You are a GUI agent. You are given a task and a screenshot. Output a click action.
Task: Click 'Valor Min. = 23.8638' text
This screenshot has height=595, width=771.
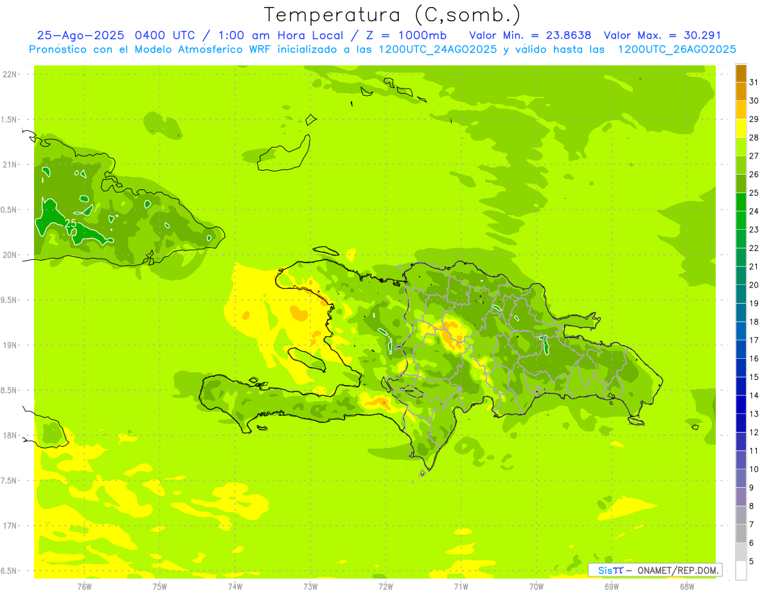click(530, 35)
